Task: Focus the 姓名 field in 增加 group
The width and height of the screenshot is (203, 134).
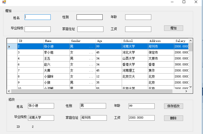Action: (x=38, y=17)
